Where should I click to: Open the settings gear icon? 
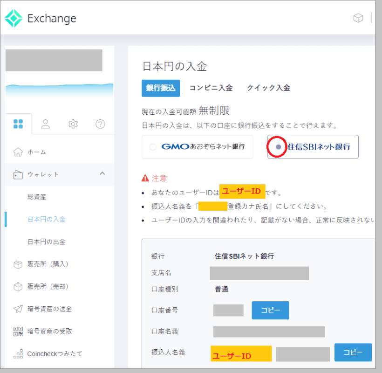click(x=73, y=124)
